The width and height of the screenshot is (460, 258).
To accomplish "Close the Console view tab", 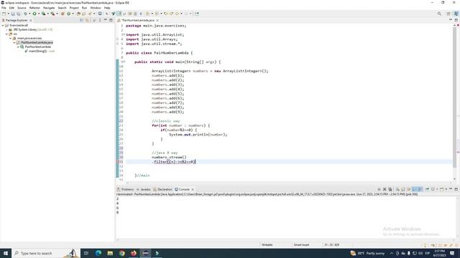I will tap(193, 189).
